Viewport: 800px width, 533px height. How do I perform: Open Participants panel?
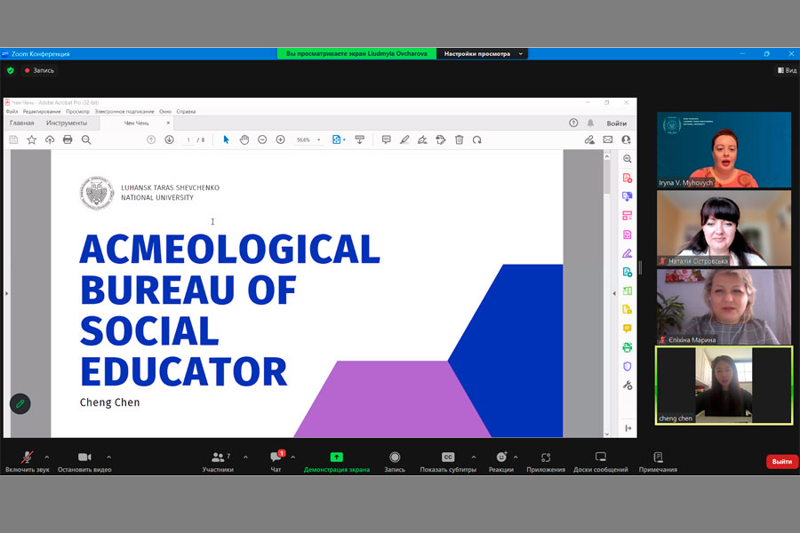pyautogui.click(x=217, y=457)
